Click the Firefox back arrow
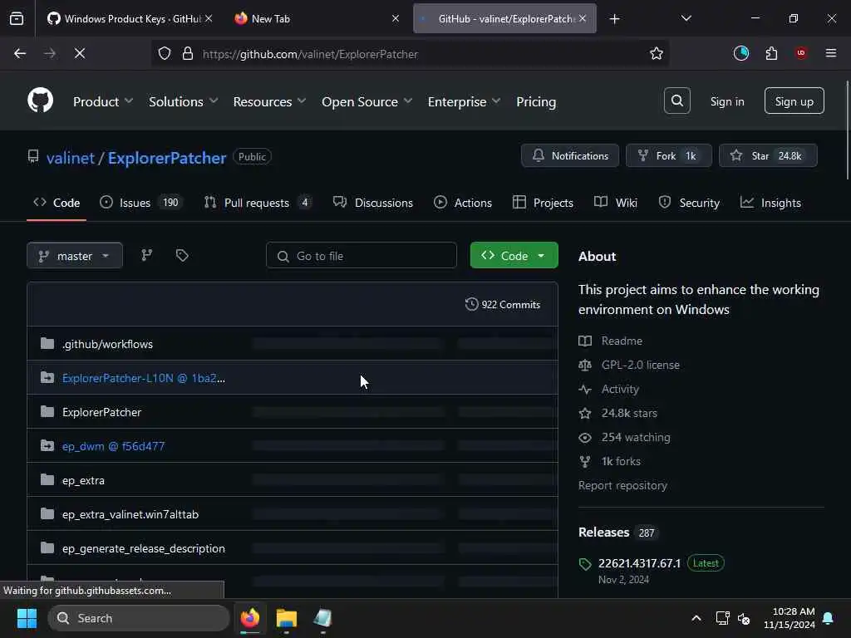Screen dimensions: 851x638 click(x=20, y=54)
